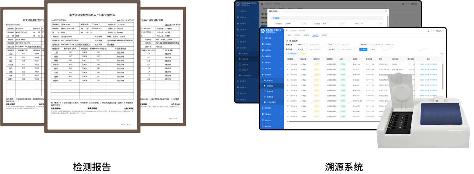Open the 高九兵 user dropdown in the front window

[x=440, y=31]
